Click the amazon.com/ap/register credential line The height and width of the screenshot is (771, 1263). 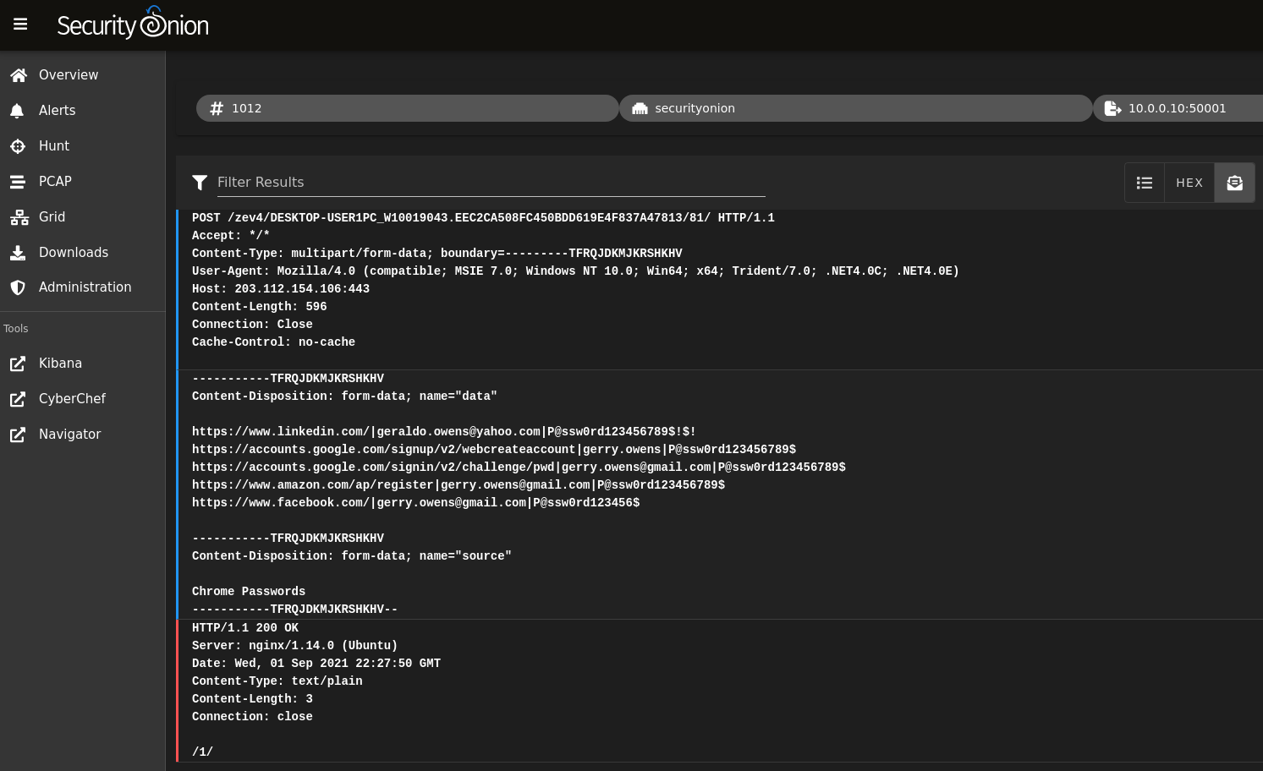coord(459,485)
